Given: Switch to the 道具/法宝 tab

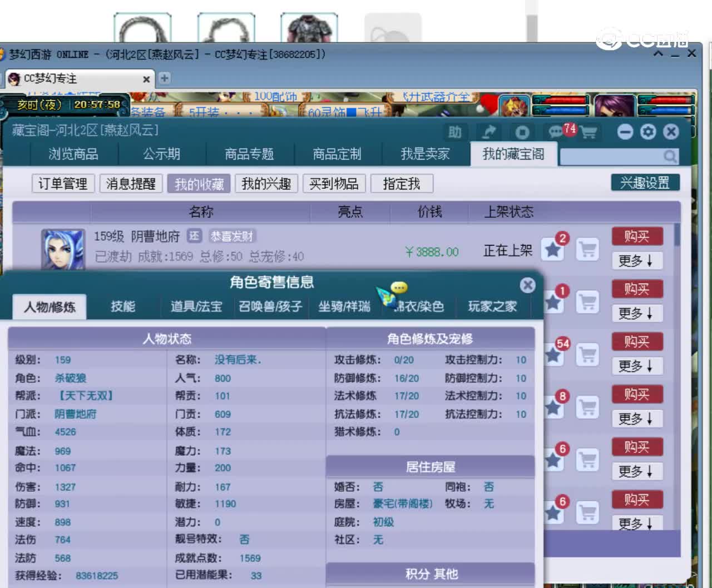Looking at the screenshot, I should [x=196, y=306].
